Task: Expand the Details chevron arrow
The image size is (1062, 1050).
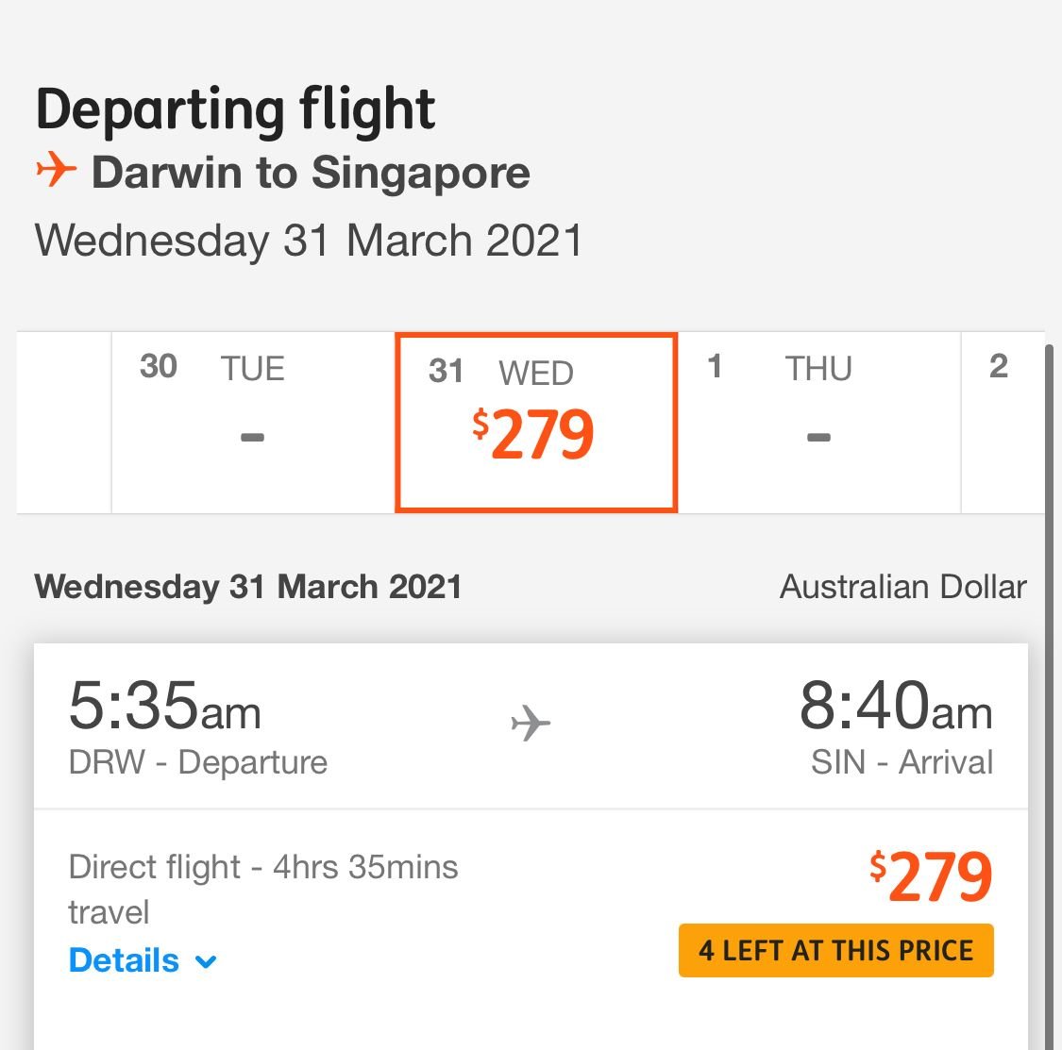Action: pyautogui.click(x=205, y=961)
